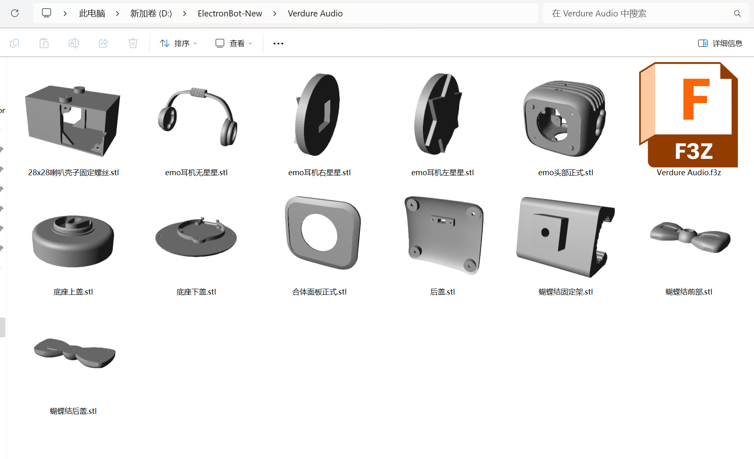Toggle the 详细信息 details pane
Image resolution: width=754 pixels, height=459 pixels.
click(720, 43)
